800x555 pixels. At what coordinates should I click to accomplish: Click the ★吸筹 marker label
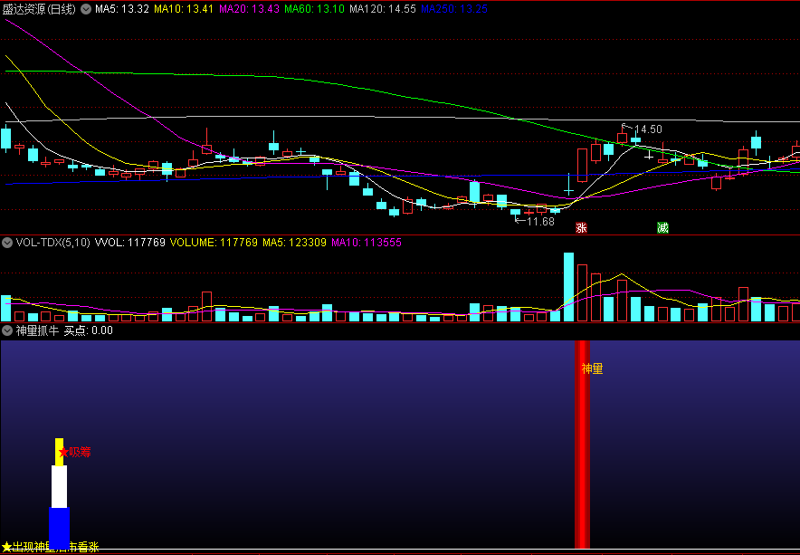(75, 452)
